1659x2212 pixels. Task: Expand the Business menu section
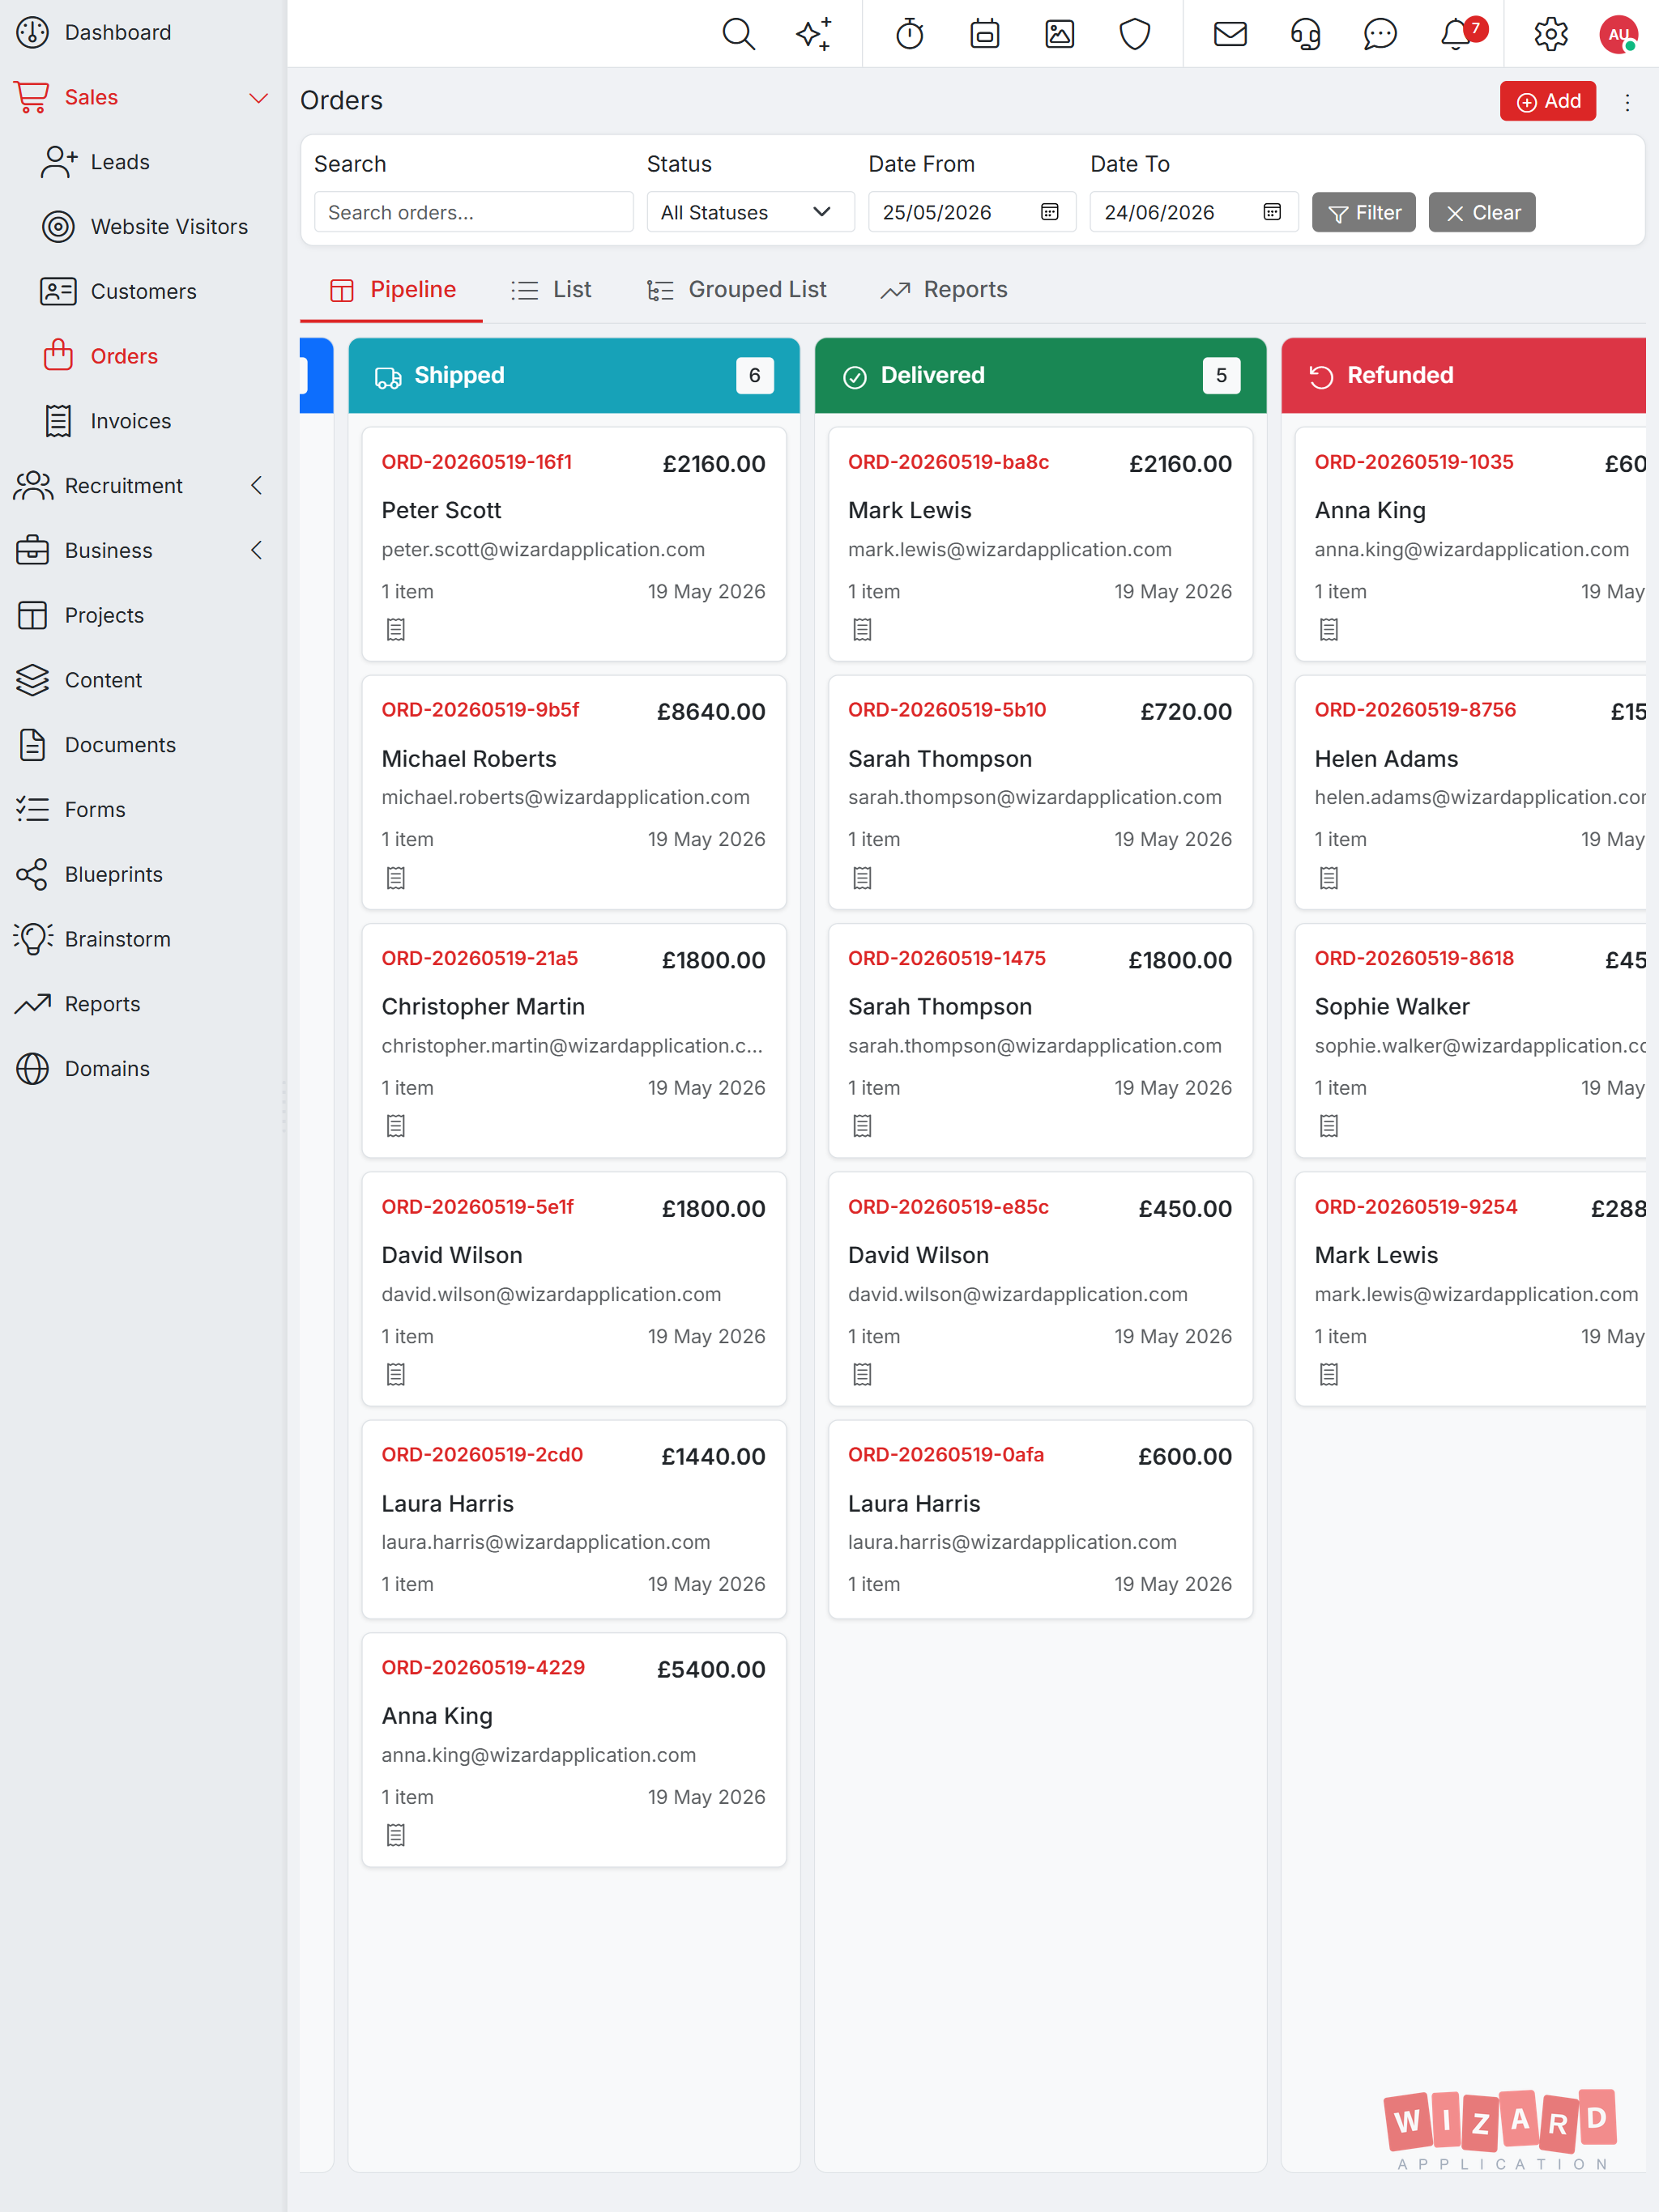pos(256,551)
